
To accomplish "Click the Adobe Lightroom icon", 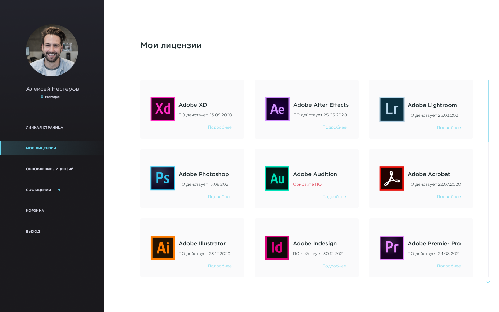I will tap(392, 110).
